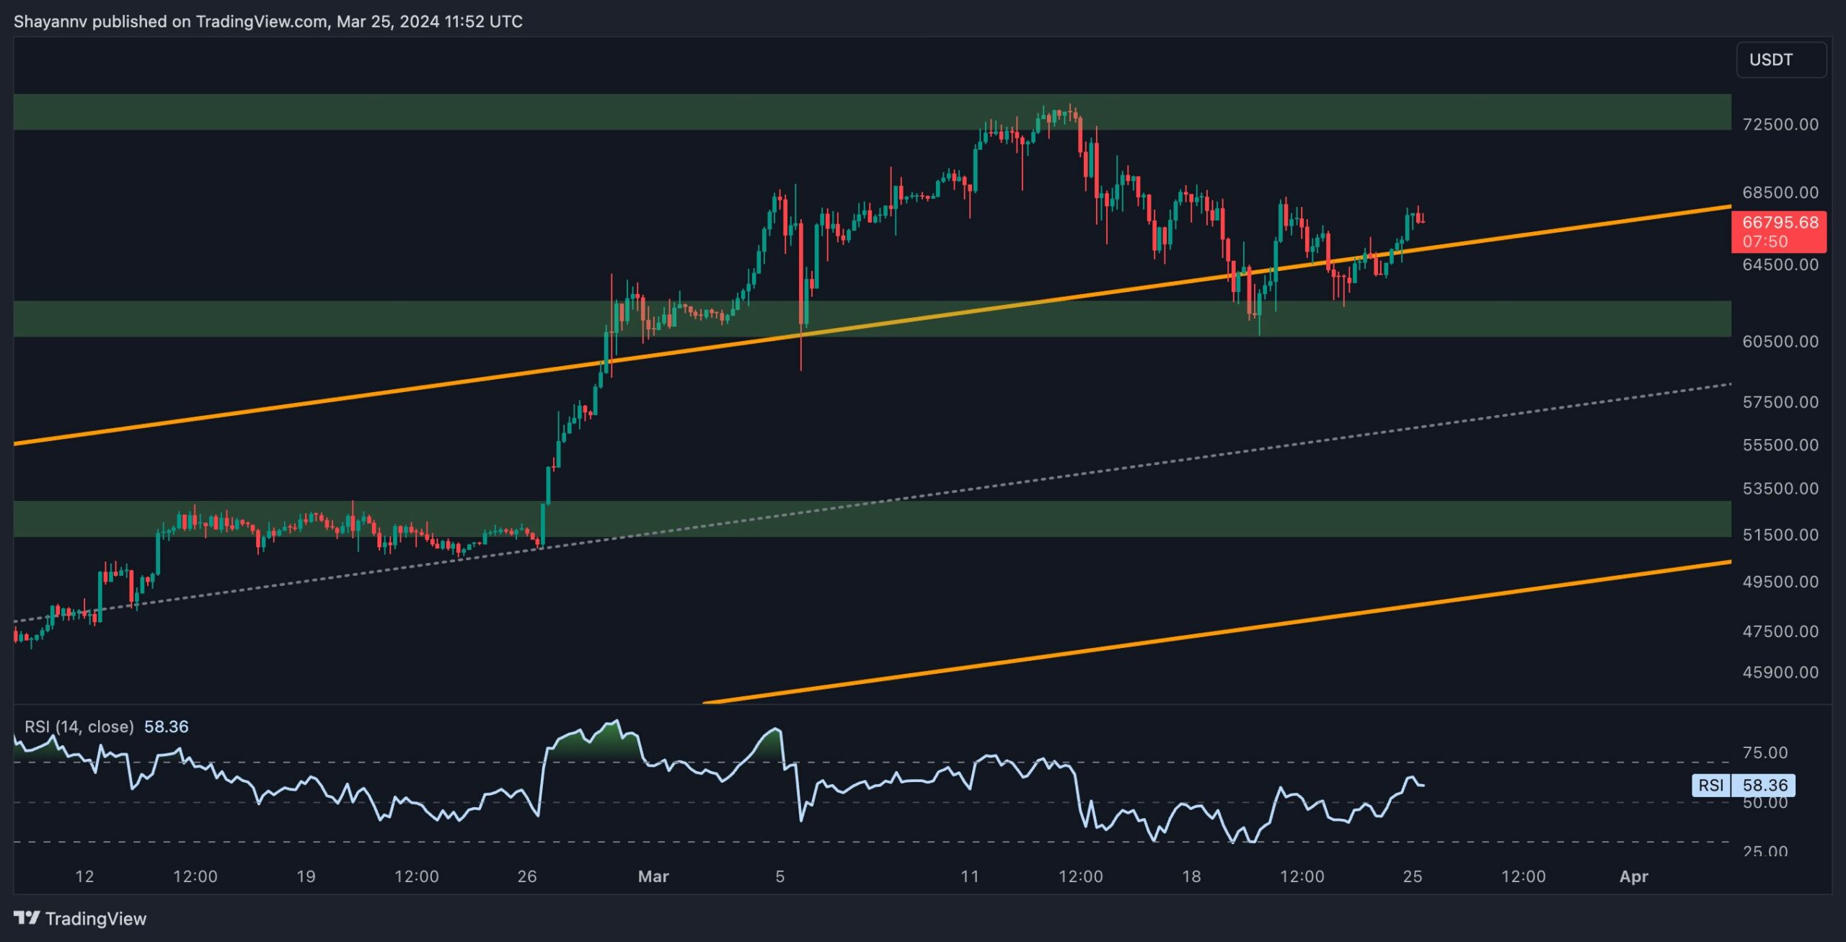Click the 72500.00 price axis label

tap(1780, 124)
